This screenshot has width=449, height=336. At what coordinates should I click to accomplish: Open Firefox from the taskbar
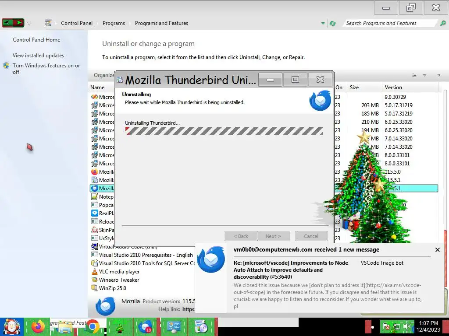[38, 327]
